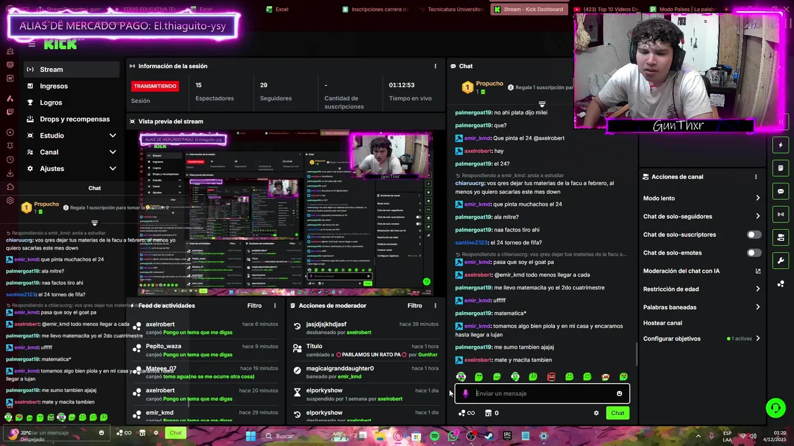Open downloads icon in browser sidebar
Image resolution: width=794 pixels, height=446 pixels.
click(x=10, y=175)
